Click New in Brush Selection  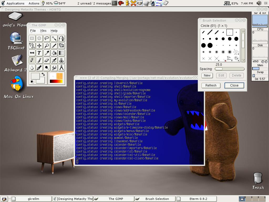coord(207,75)
